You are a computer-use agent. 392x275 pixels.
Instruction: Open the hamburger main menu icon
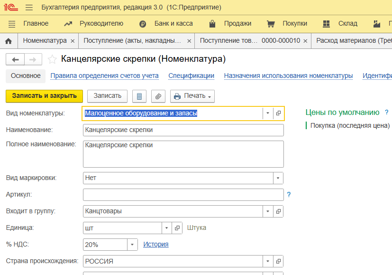click(29, 8)
